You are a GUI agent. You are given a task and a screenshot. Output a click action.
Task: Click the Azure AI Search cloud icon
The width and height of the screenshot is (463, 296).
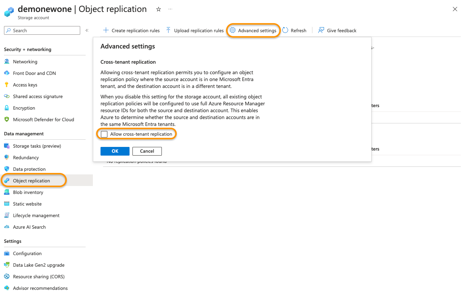[x=7, y=227]
